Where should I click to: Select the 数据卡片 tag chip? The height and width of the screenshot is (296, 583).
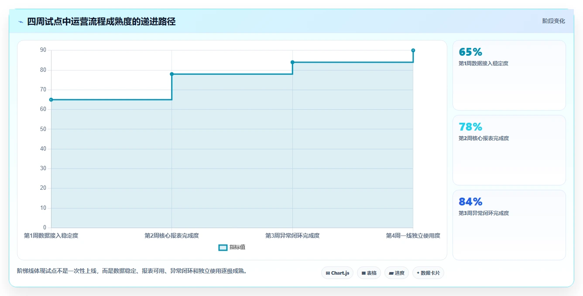[x=428, y=273]
